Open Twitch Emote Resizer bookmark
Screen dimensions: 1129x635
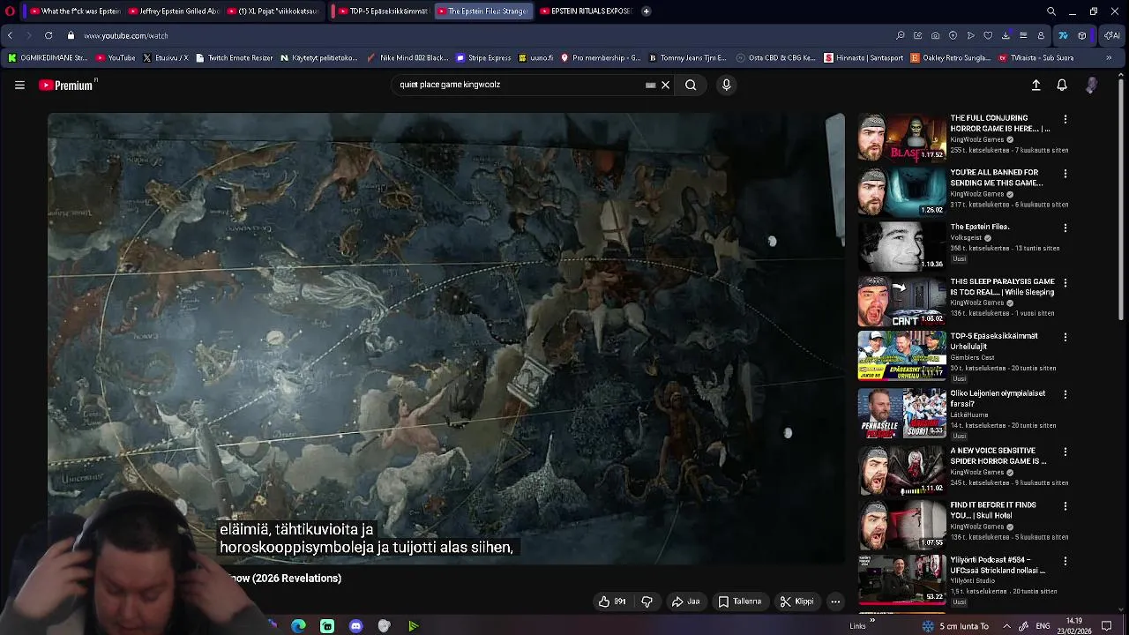[234, 57]
